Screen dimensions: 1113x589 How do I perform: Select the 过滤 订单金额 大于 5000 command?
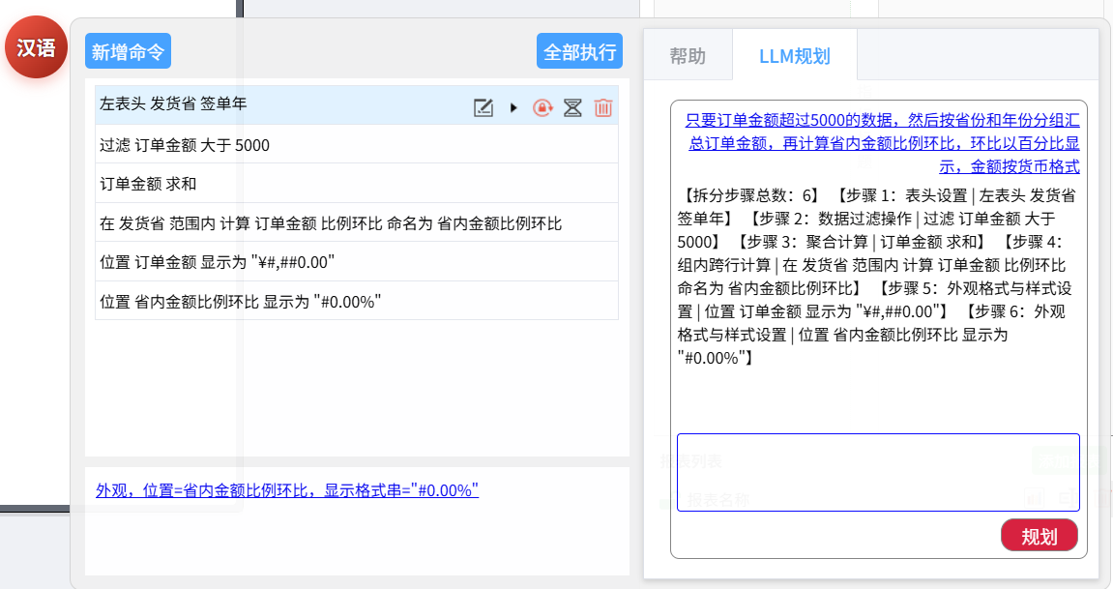point(185,145)
